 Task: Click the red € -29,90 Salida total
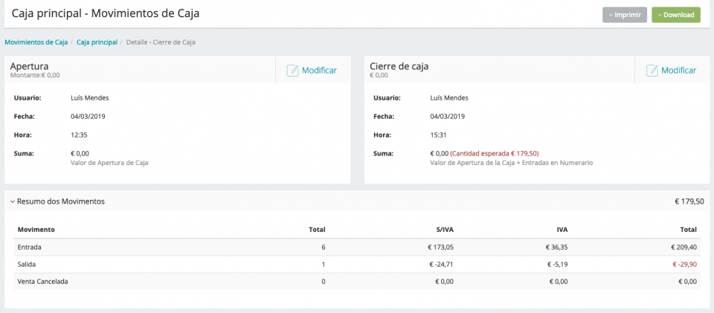(684, 264)
